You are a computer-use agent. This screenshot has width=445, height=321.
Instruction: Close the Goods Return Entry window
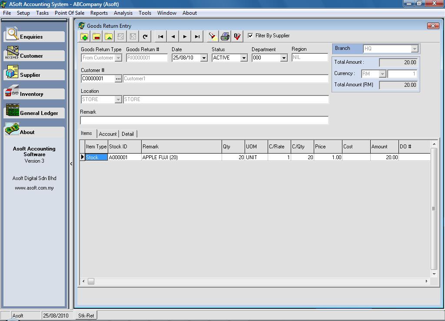433,26
